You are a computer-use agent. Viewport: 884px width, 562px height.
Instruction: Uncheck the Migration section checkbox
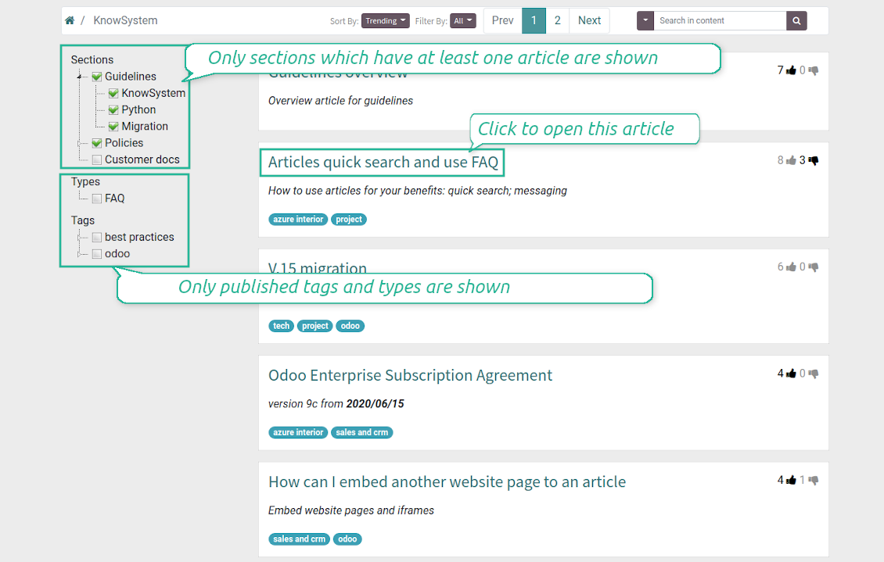[x=113, y=127]
